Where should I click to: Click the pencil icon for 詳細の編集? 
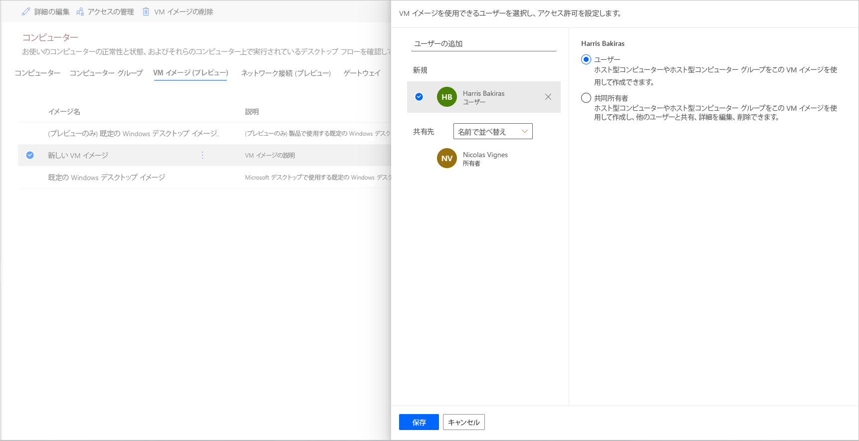26,11
